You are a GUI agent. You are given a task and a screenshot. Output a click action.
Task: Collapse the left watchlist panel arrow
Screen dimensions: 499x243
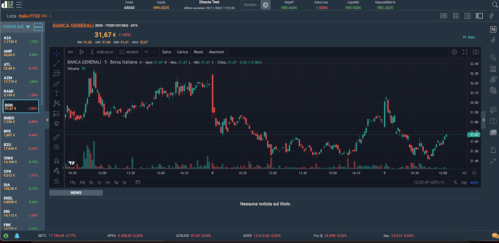point(47,120)
